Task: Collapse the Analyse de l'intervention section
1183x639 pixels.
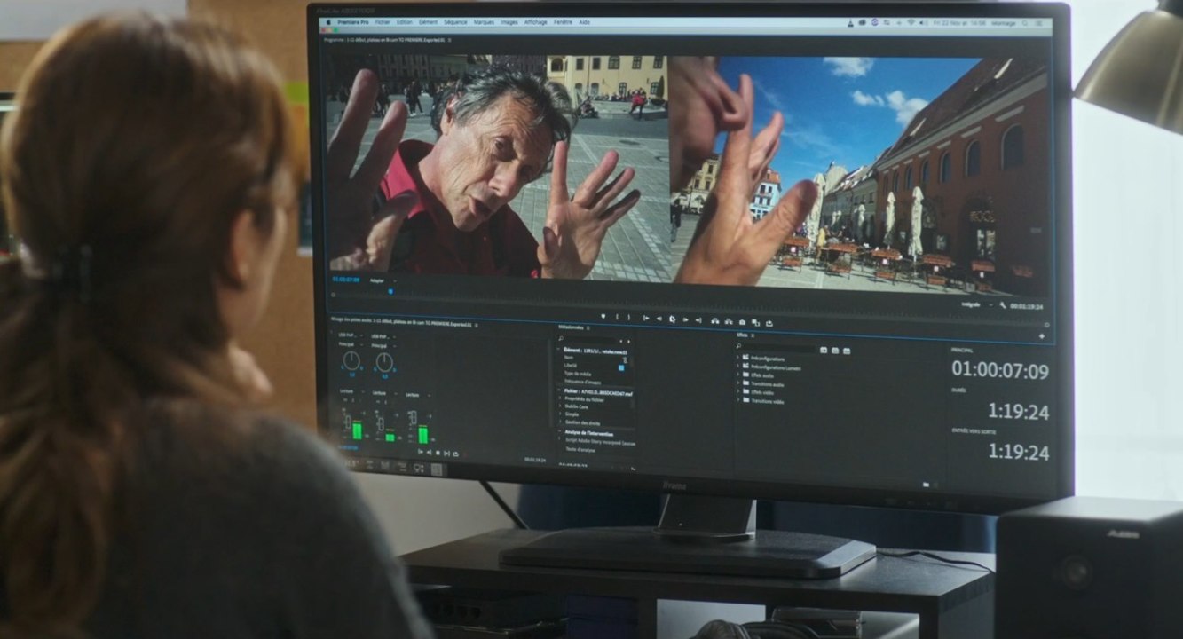Action: click(x=559, y=431)
